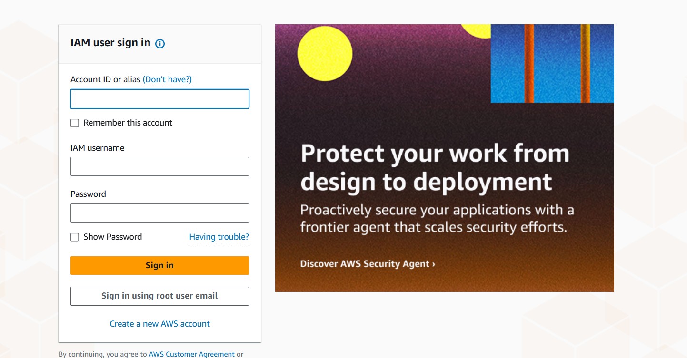This screenshot has width=687, height=358.
Task: Open the "Having trouble?" help link
Action: pos(219,237)
